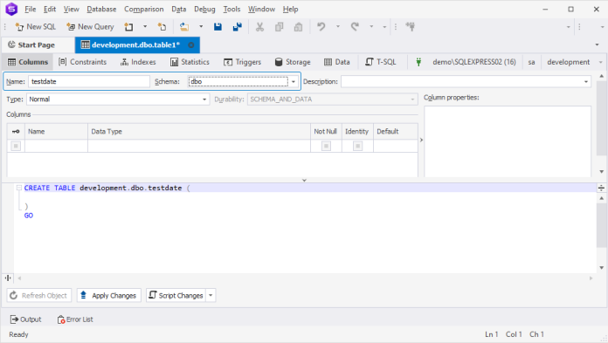Open the Database menu
Viewport: 608px width, 343px height.
101,10
